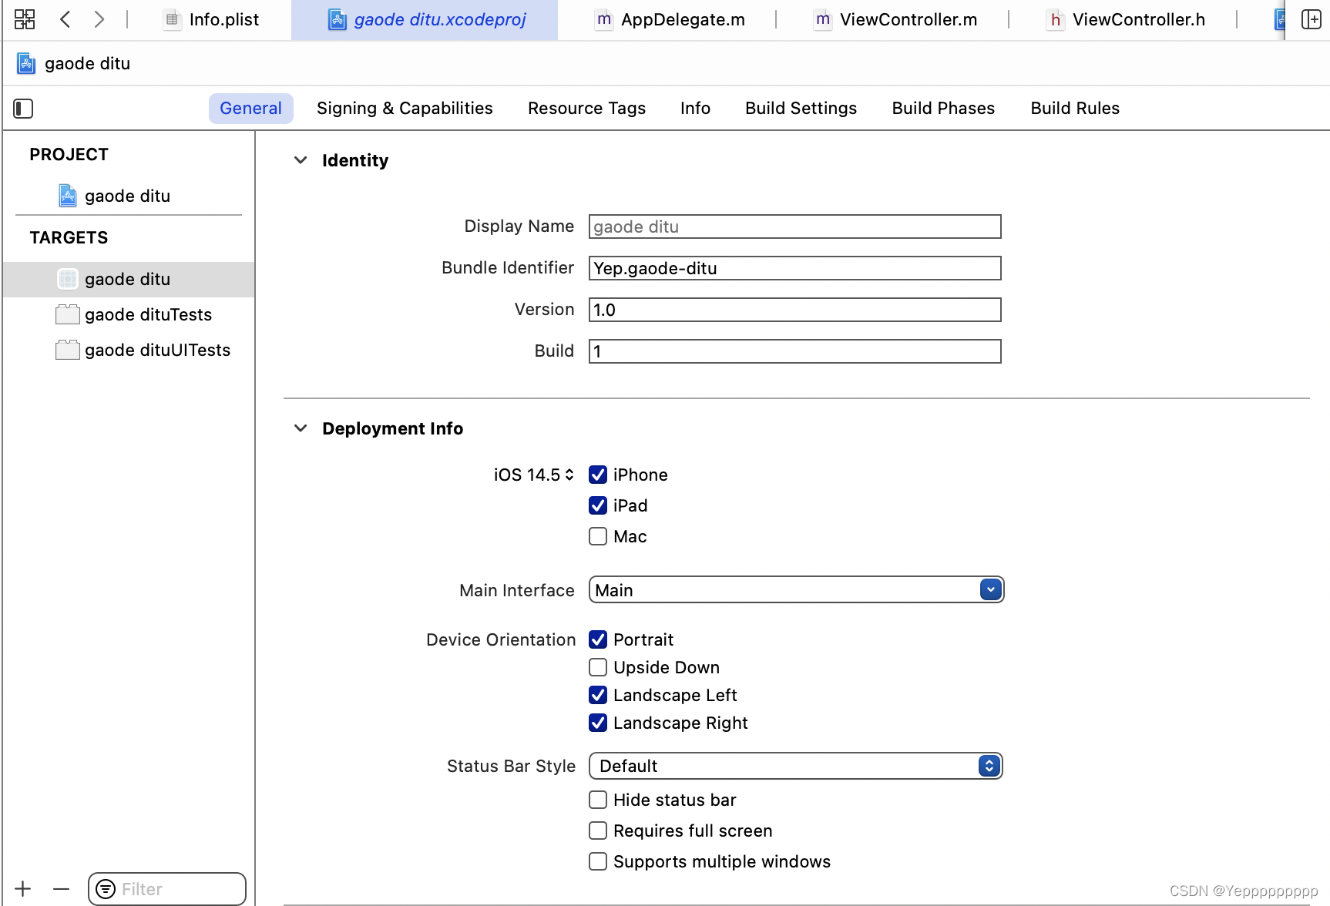This screenshot has width=1330, height=906.
Task: Click the gaode dituTests bundle icon
Action: click(68, 314)
